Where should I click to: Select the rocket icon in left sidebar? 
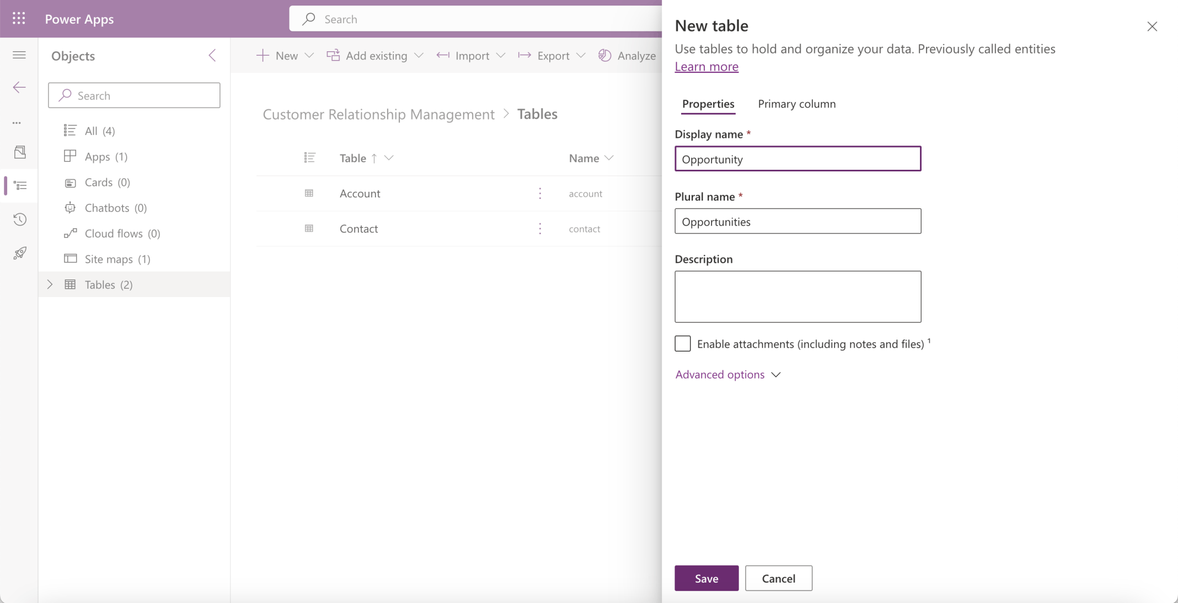click(19, 253)
